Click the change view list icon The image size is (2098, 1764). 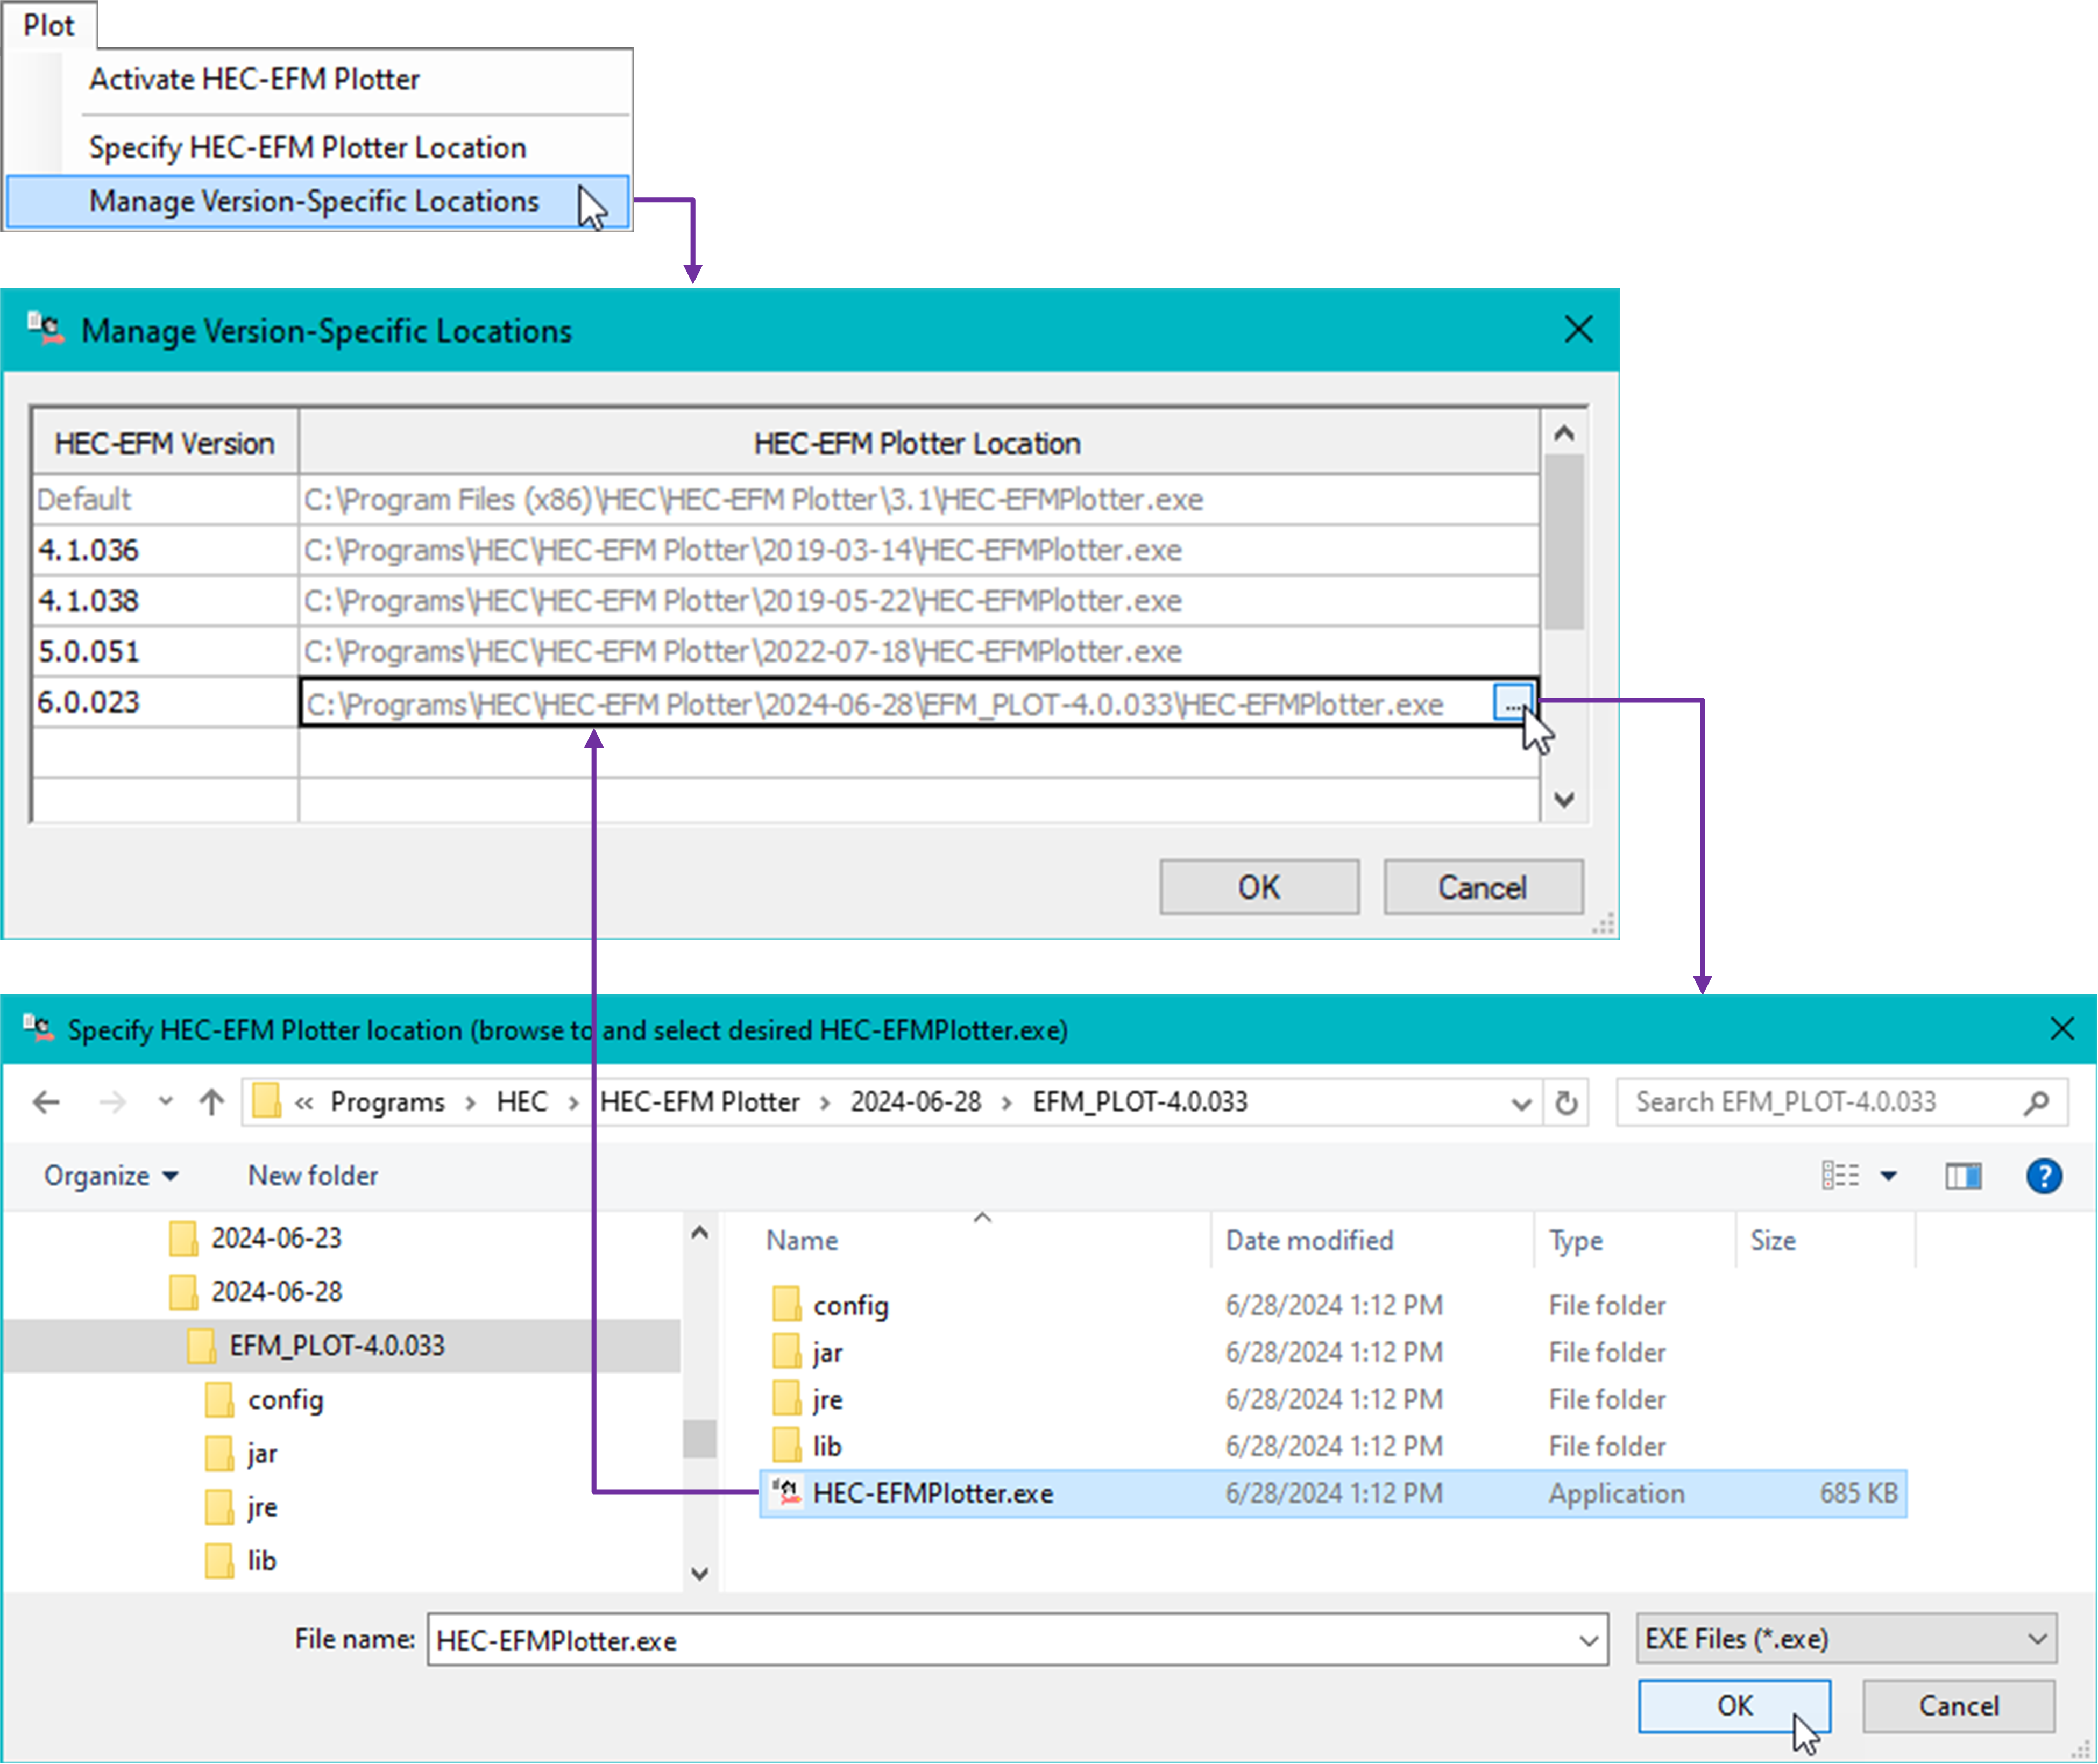coord(1840,1175)
